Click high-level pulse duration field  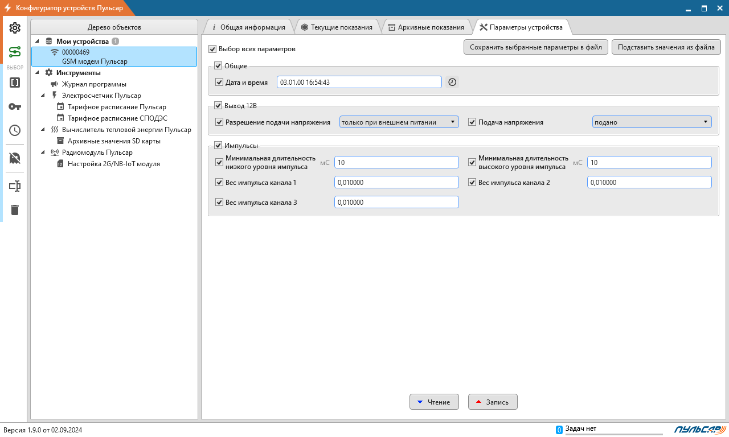tap(649, 162)
